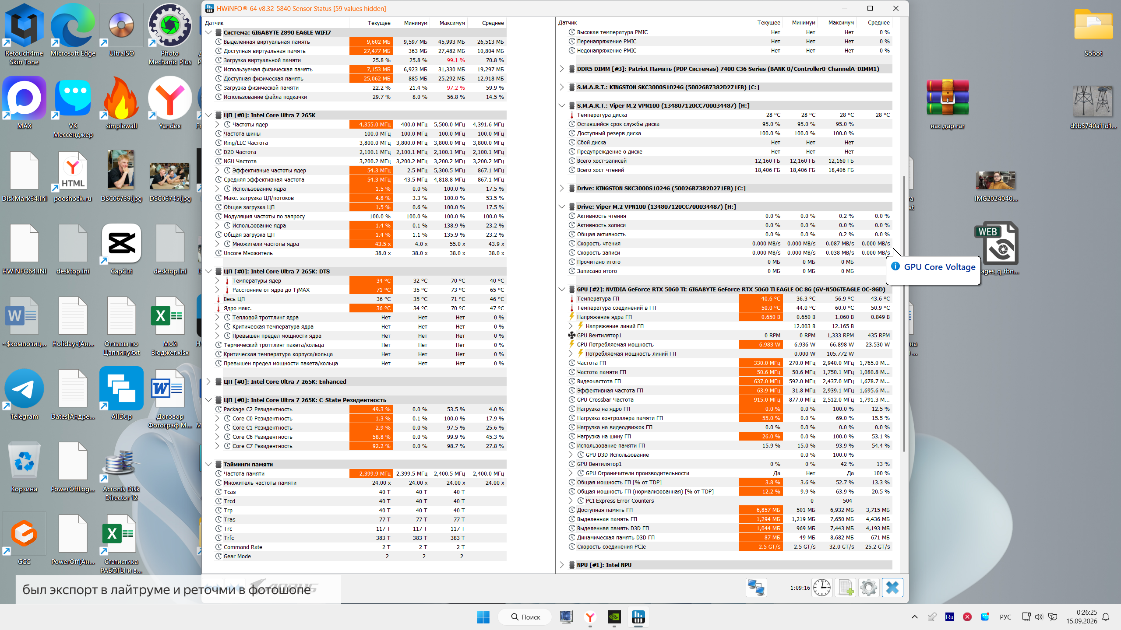Viewport: 1121px width, 630px height.
Task: Expand the Эффективные частоты ядер row
Action: point(217,170)
